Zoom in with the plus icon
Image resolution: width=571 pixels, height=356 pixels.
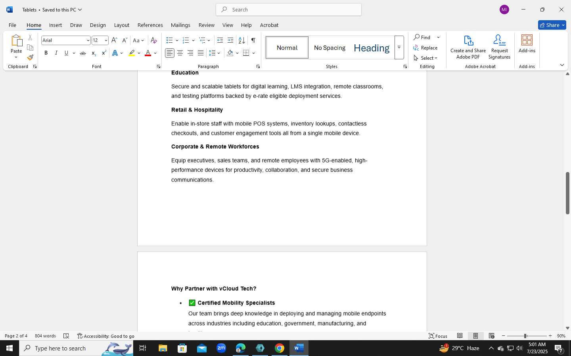point(550,336)
